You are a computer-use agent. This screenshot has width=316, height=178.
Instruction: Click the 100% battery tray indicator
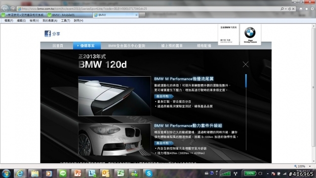point(250,174)
